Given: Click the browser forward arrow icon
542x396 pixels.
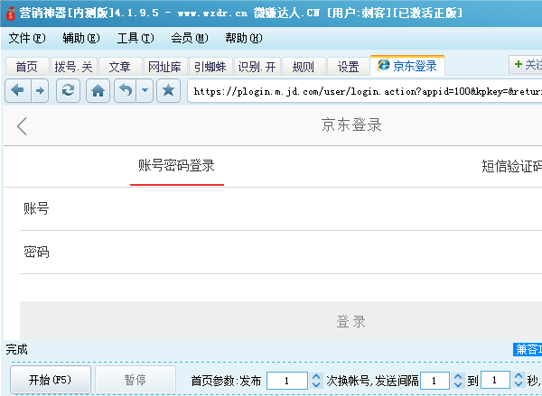Looking at the screenshot, I should click(39, 90).
